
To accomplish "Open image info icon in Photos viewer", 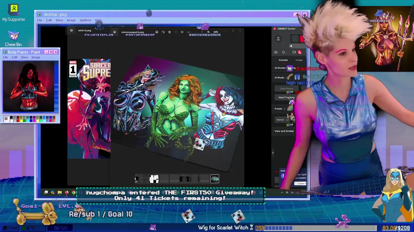I will click(182, 32).
